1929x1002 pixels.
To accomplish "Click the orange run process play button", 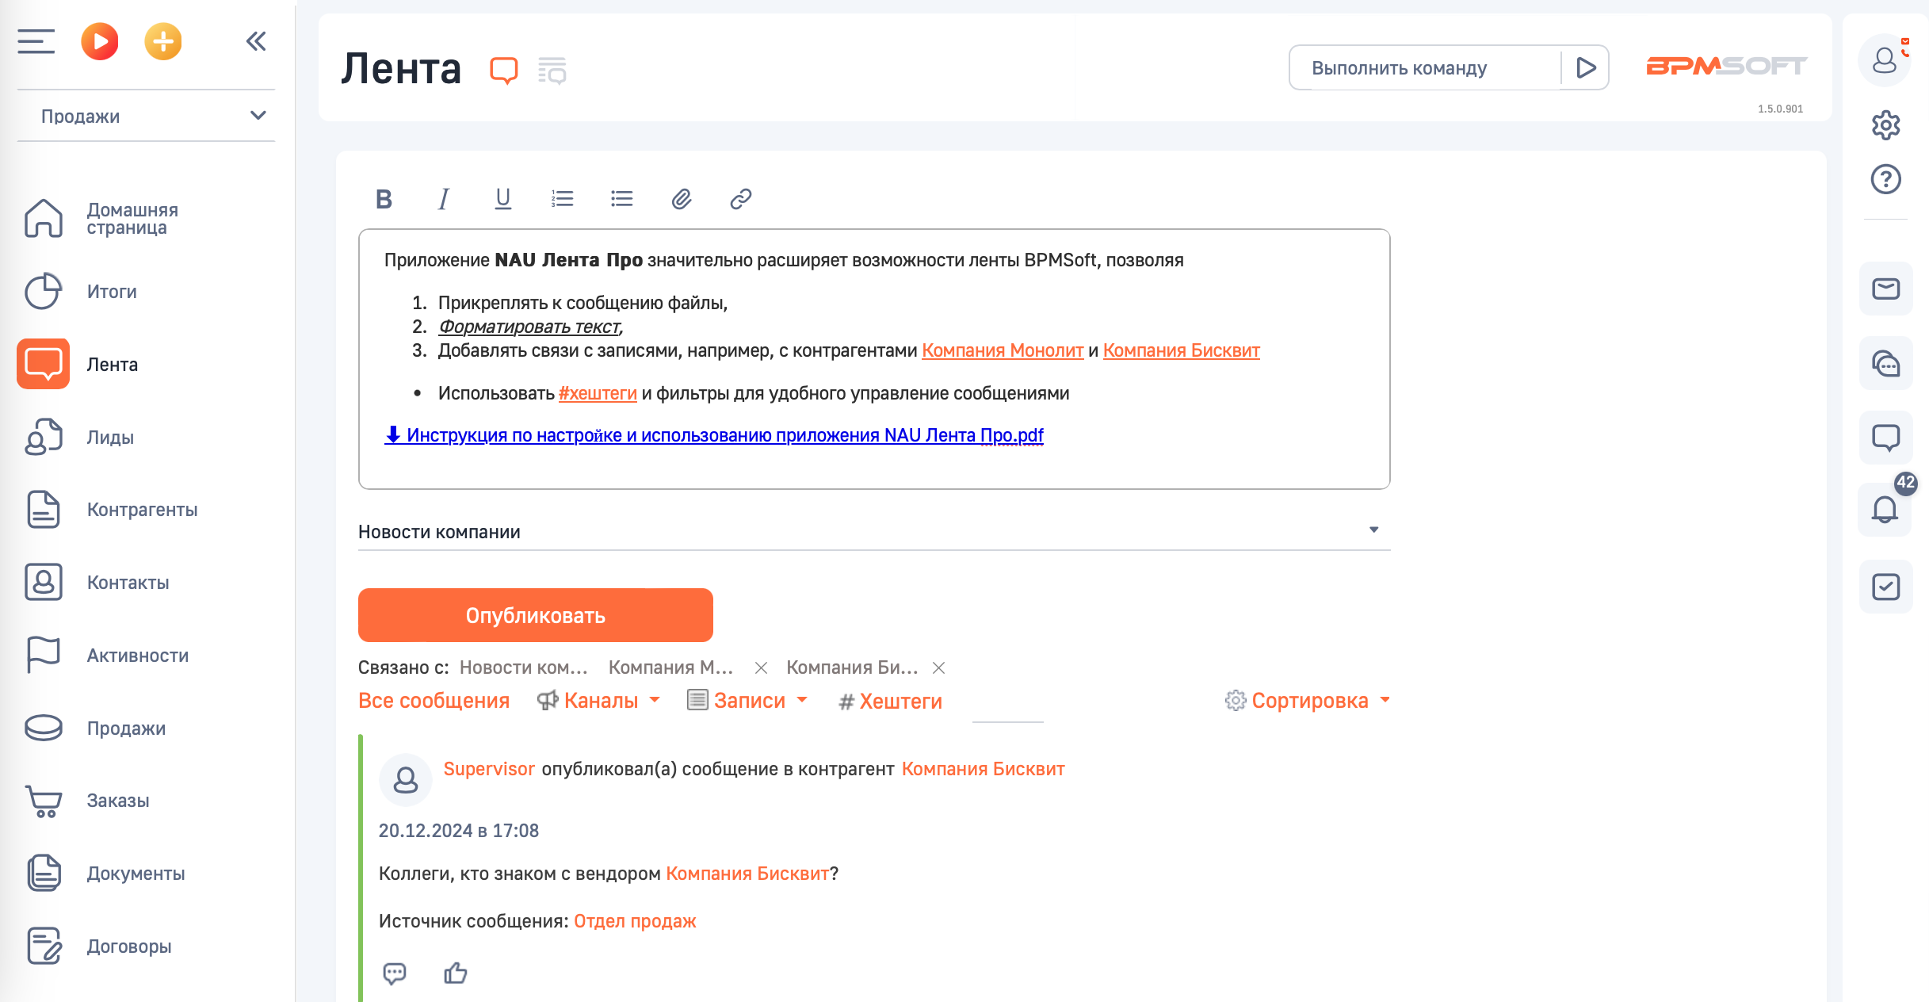I will (100, 41).
